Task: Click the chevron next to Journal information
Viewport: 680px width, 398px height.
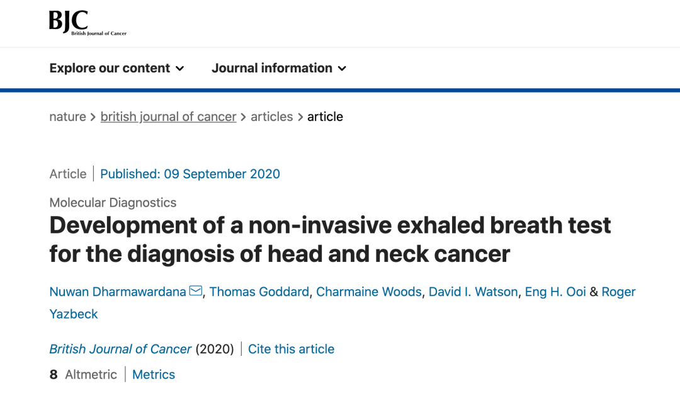Action: point(343,69)
